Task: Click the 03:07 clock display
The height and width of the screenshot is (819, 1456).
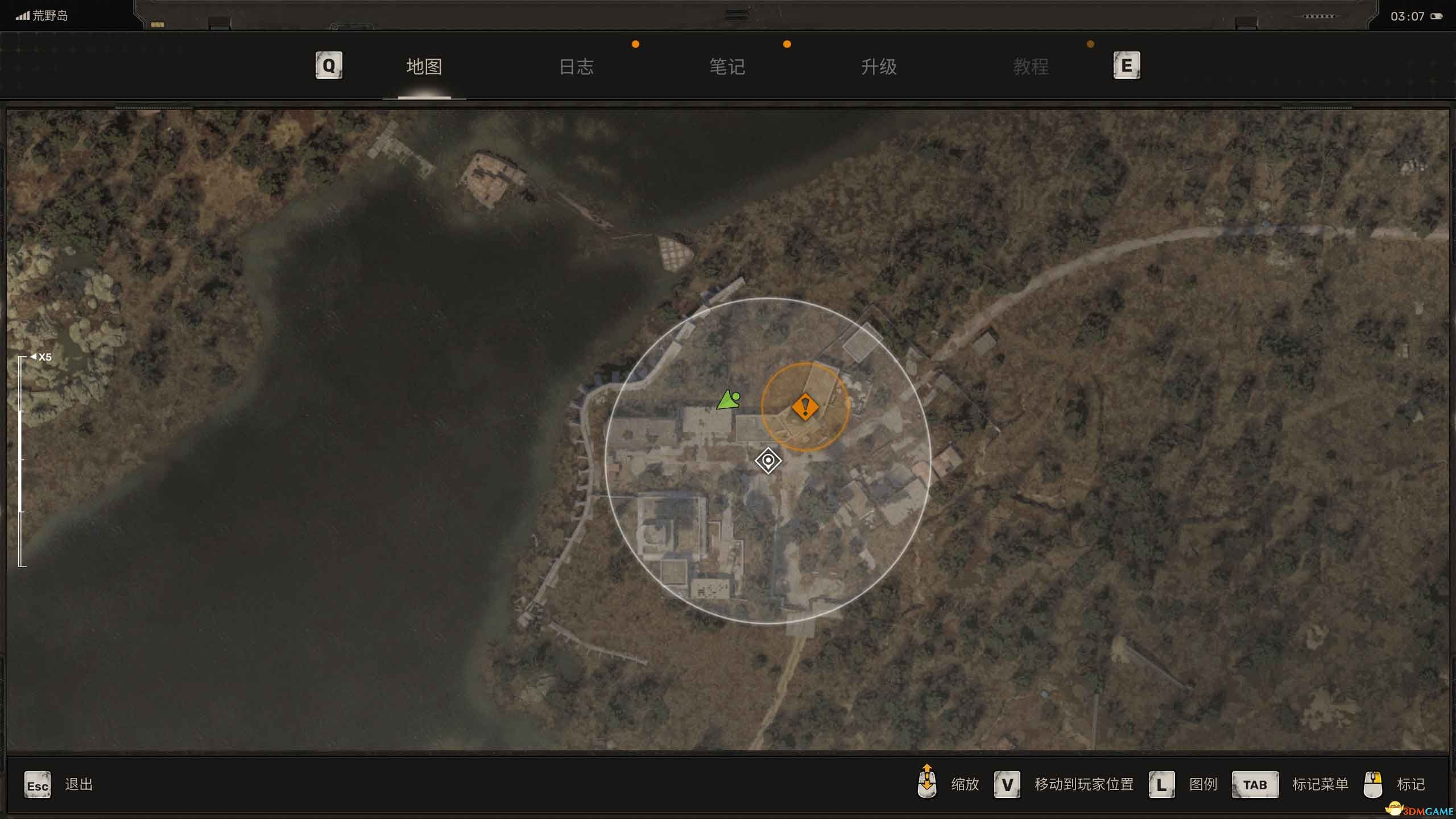Action: [x=1408, y=16]
